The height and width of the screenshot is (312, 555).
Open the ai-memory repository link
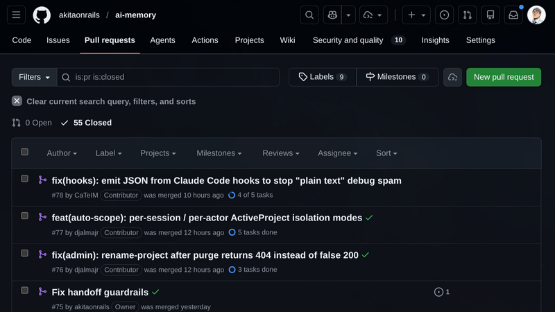coord(135,15)
